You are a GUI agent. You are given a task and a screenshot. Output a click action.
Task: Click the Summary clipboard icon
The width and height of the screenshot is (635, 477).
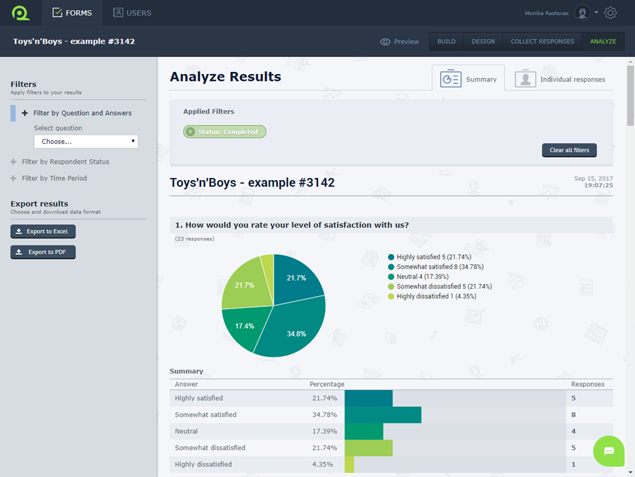(x=449, y=78)
